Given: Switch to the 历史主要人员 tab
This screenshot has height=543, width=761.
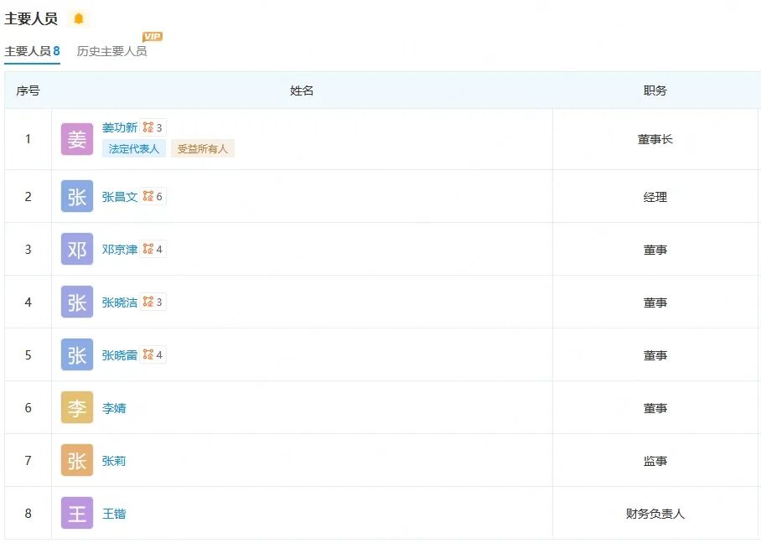Looking at the screenshot, I should click(x=111, y=51).
